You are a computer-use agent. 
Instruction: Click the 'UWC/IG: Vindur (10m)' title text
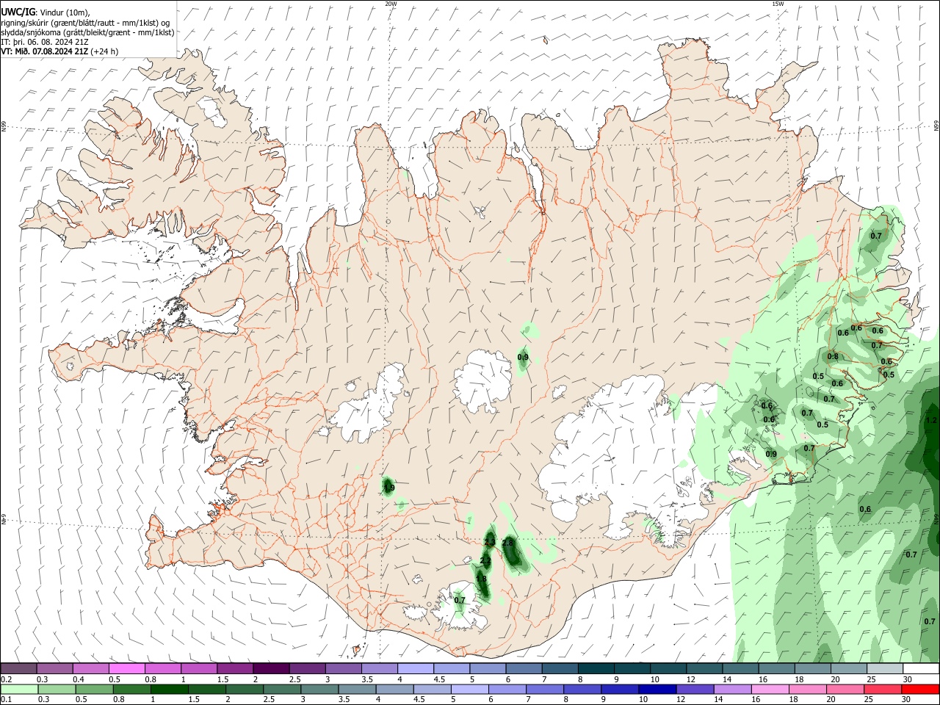(46, 12)
